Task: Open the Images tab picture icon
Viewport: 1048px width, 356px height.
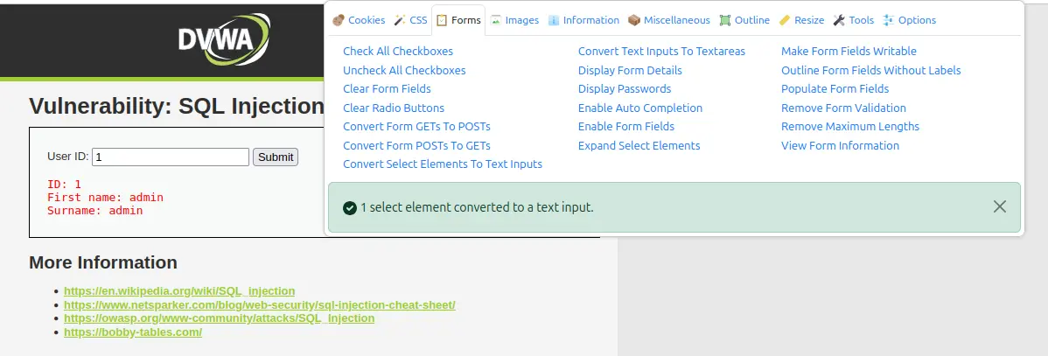Action: (x=496, y=20)
